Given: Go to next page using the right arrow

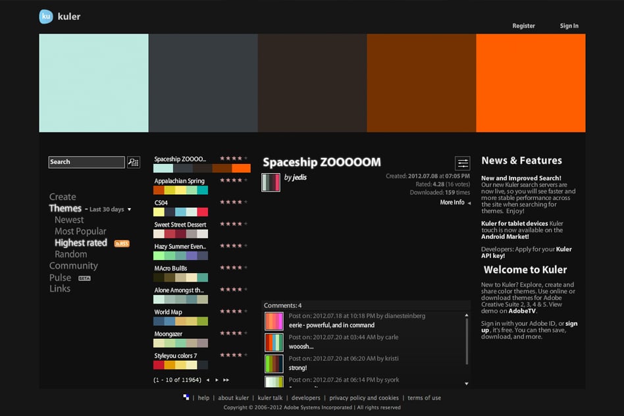Looking at the screenshot, I should (217, 380).
